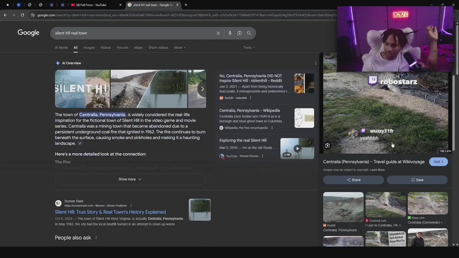Open AI Overview three-dot options menu

[316, 63]
